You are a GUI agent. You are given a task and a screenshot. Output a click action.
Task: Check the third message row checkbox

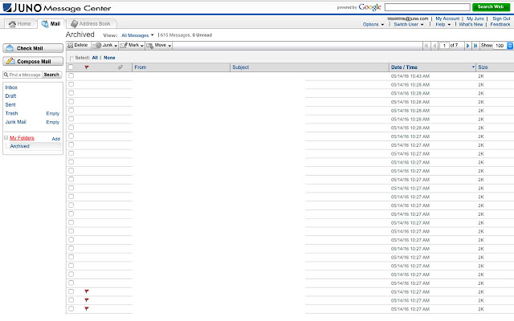tap(71, 93)
